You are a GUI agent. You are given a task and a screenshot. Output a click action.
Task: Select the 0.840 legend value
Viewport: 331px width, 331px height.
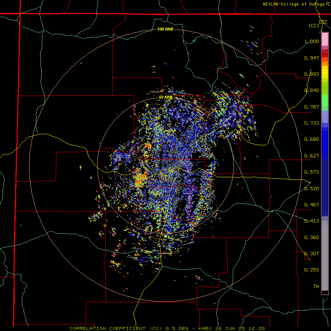[312, 90]
